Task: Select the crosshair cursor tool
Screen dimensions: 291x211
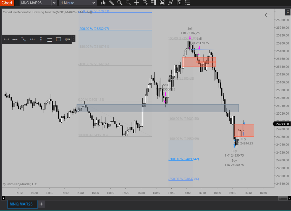Action: point(137,3)
